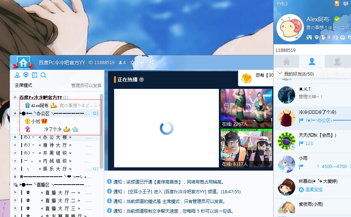This screenshot has height=217, width=351.
Task: Click the channel tree vertical scrollbar
Action: pyautogui.click(x=102, y=131)
